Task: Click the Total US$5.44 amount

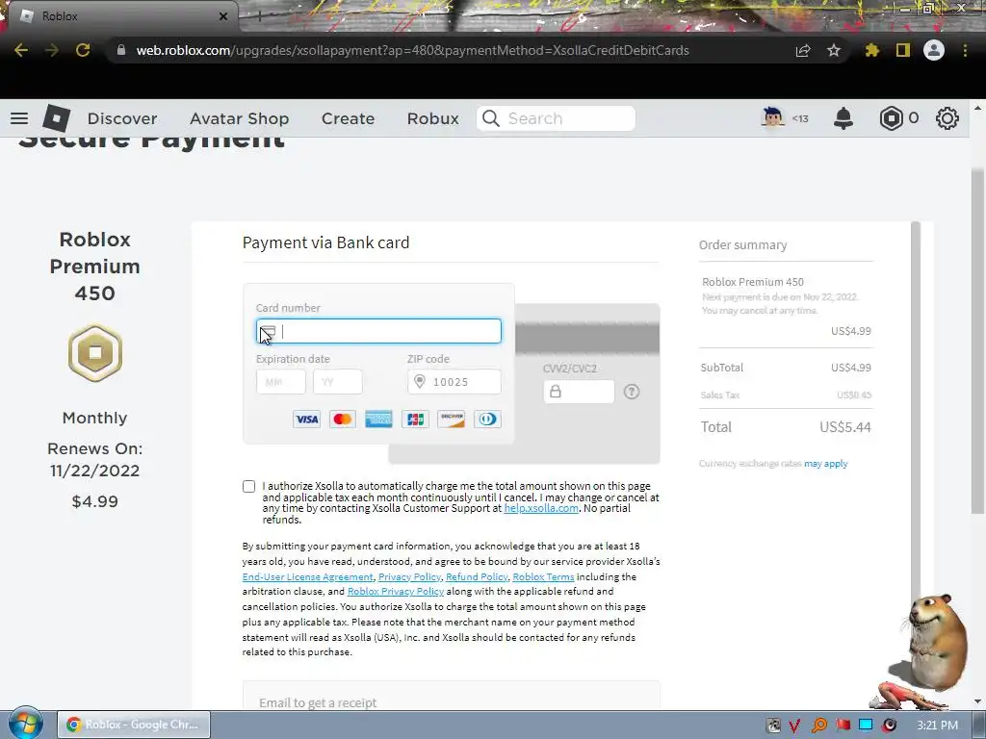Action: pos(845,427)
